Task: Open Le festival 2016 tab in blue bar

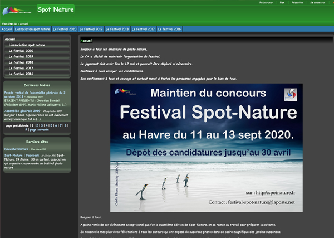Action: [x=169, y=29]
